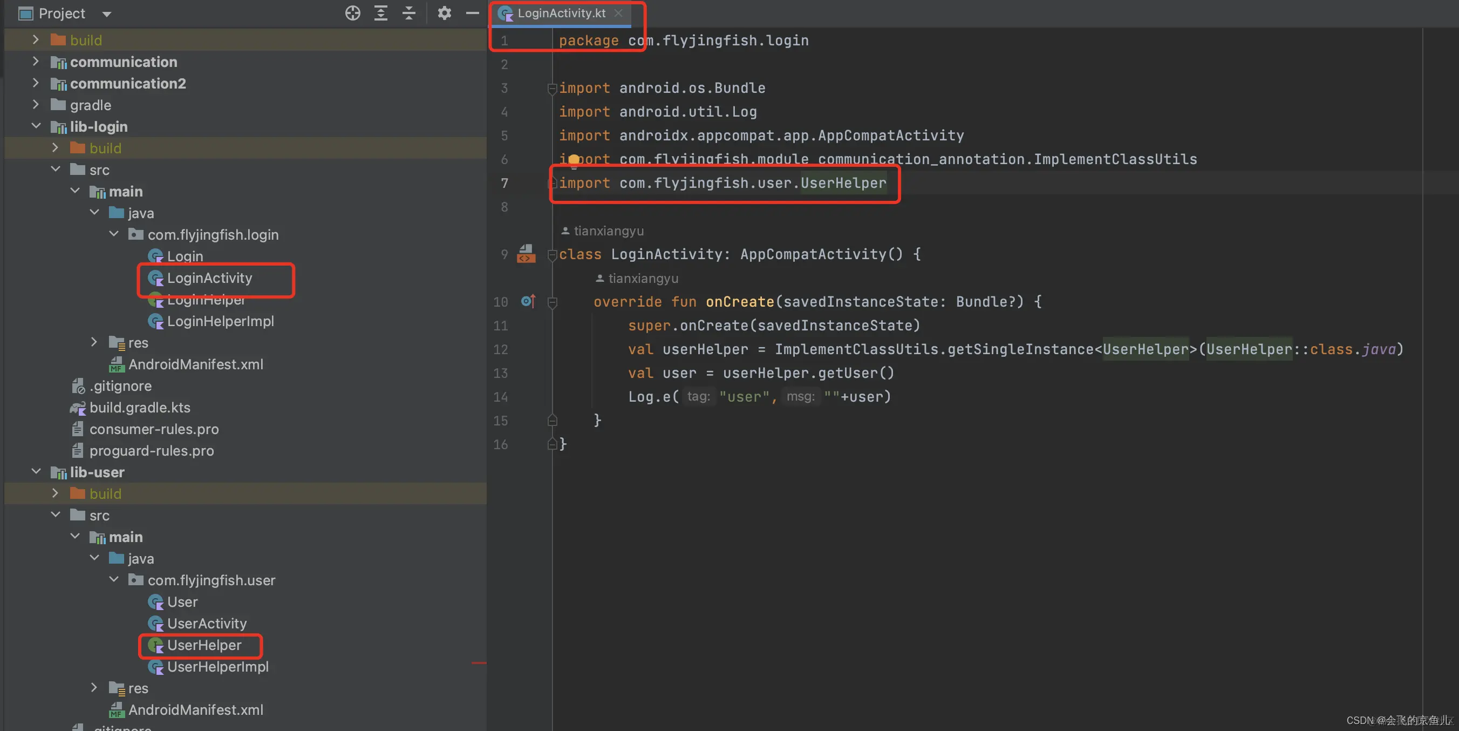
Task: Open build.gradle.kts under lib-login
Action: (139, 408)
